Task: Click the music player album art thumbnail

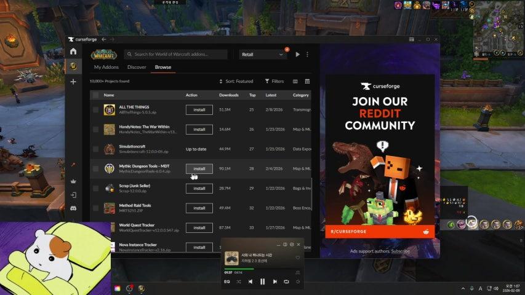Action: pyautogui.click(x=231, y=258)
